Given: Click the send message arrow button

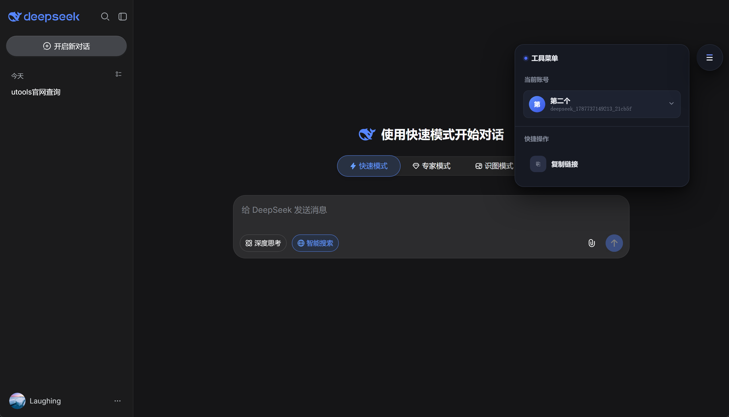Looking at the screenshot, I should click(614, 243).
